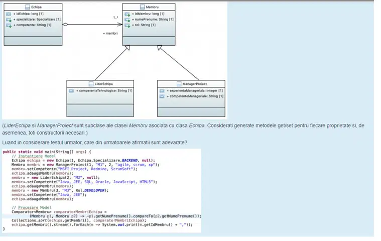
Task: Click the '+ competenteTehnologice: String [1]' attribute
Action: [104, 90]
